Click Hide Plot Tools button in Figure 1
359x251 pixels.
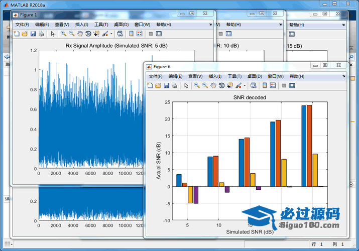150,34
